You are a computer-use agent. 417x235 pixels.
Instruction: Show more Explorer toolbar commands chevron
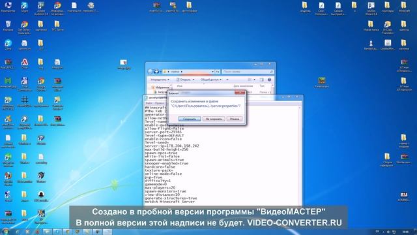point(227,80)
